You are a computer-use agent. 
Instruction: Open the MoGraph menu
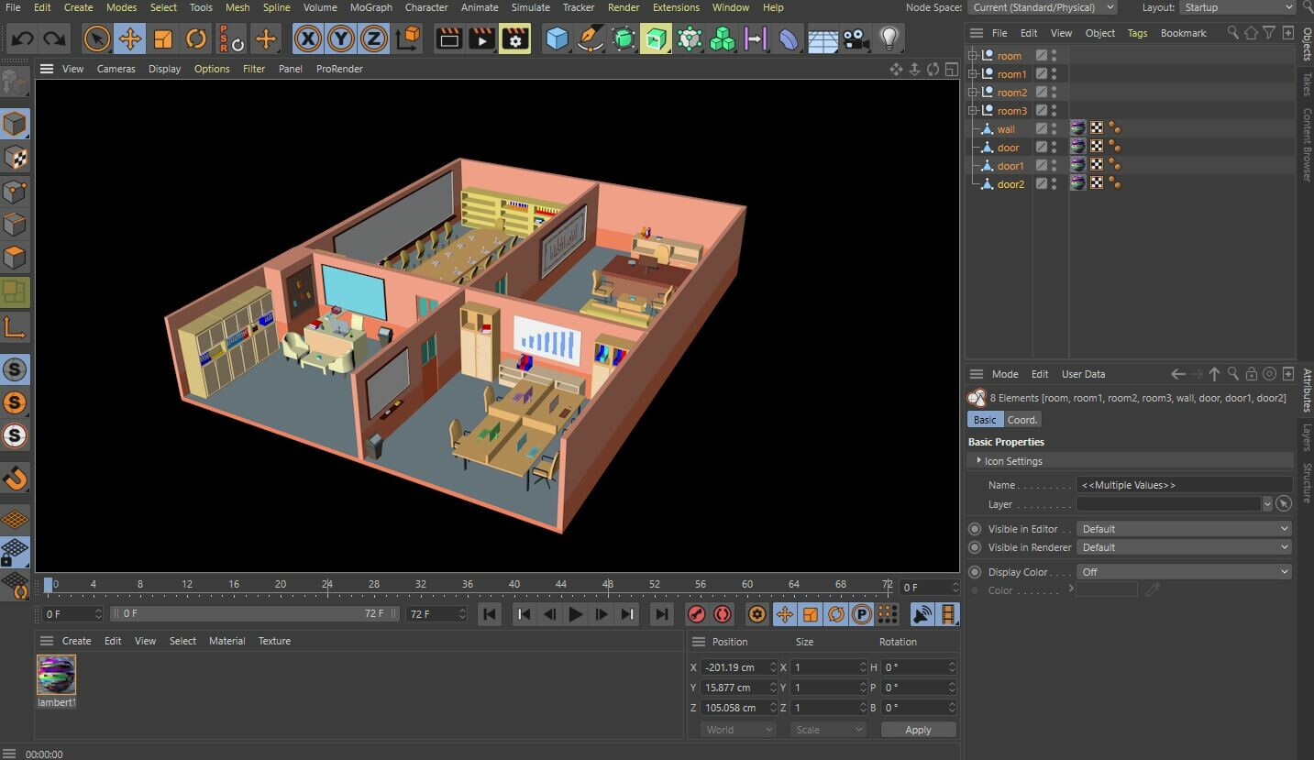point(370,7)
